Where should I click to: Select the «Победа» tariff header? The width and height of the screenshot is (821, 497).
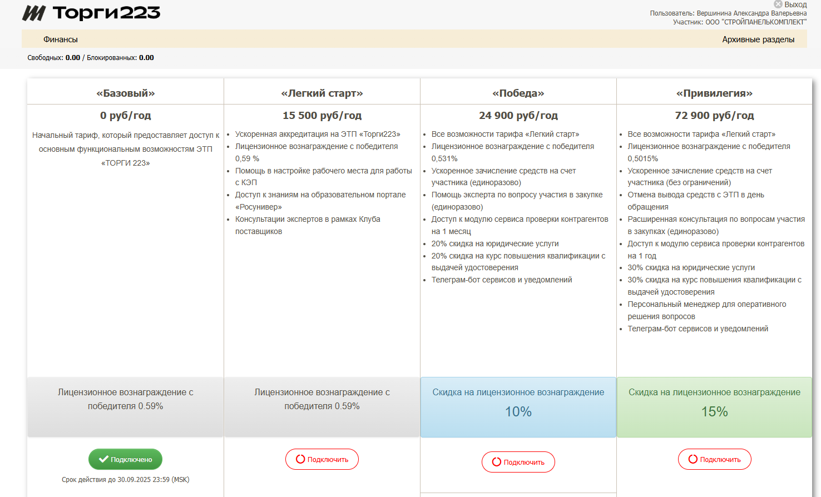coord(518,93)
